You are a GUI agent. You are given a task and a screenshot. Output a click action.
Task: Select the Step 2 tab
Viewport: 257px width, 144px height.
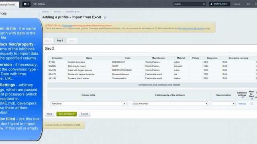[x=60, y=41]
